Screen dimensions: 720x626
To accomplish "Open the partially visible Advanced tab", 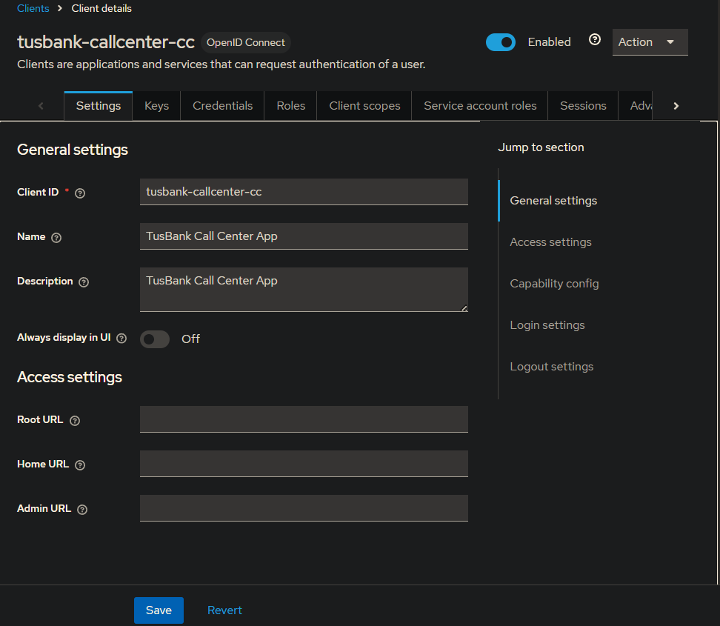I will [636, 106].
